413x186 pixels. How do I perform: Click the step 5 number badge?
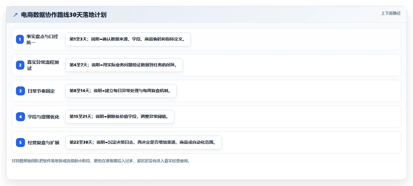(x=20, y=142)
